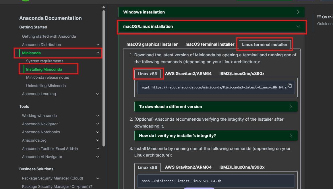Open Anaconda Navigator sidebar link
Screen dimensions: 333x189
[x=40, y=124]
